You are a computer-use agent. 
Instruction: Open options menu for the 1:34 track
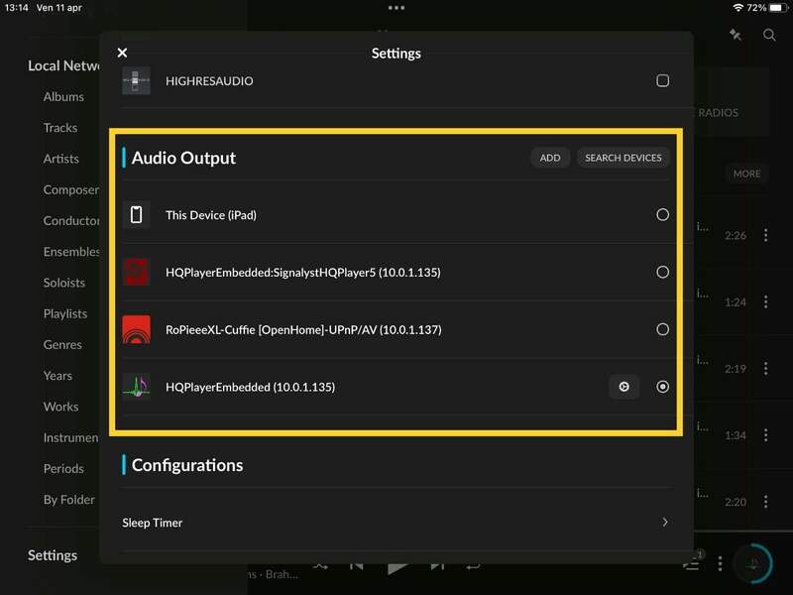coord(765,435)
